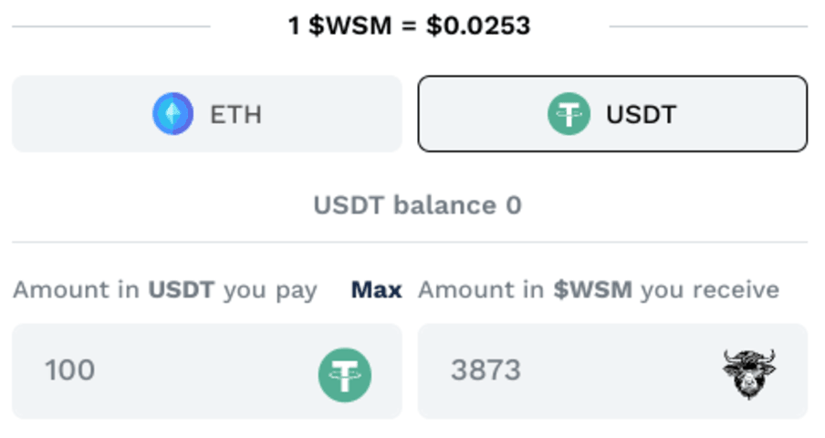Click the ETH label text
The image size is (825, 438).
(x=235, y=115)
